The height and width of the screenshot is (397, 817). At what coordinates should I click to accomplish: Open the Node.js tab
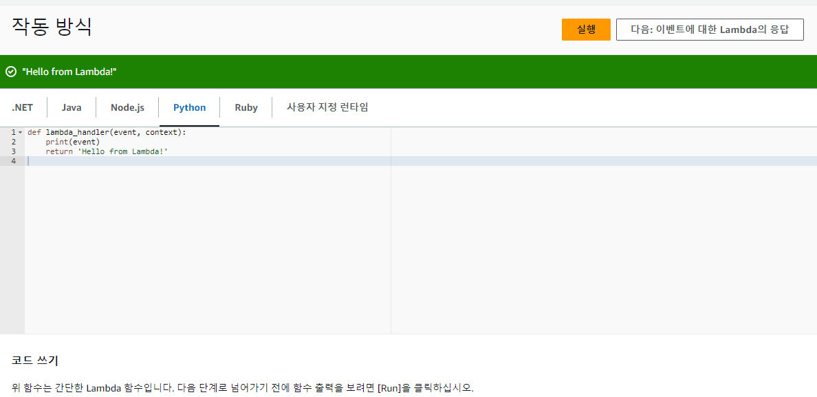[127, 107]
